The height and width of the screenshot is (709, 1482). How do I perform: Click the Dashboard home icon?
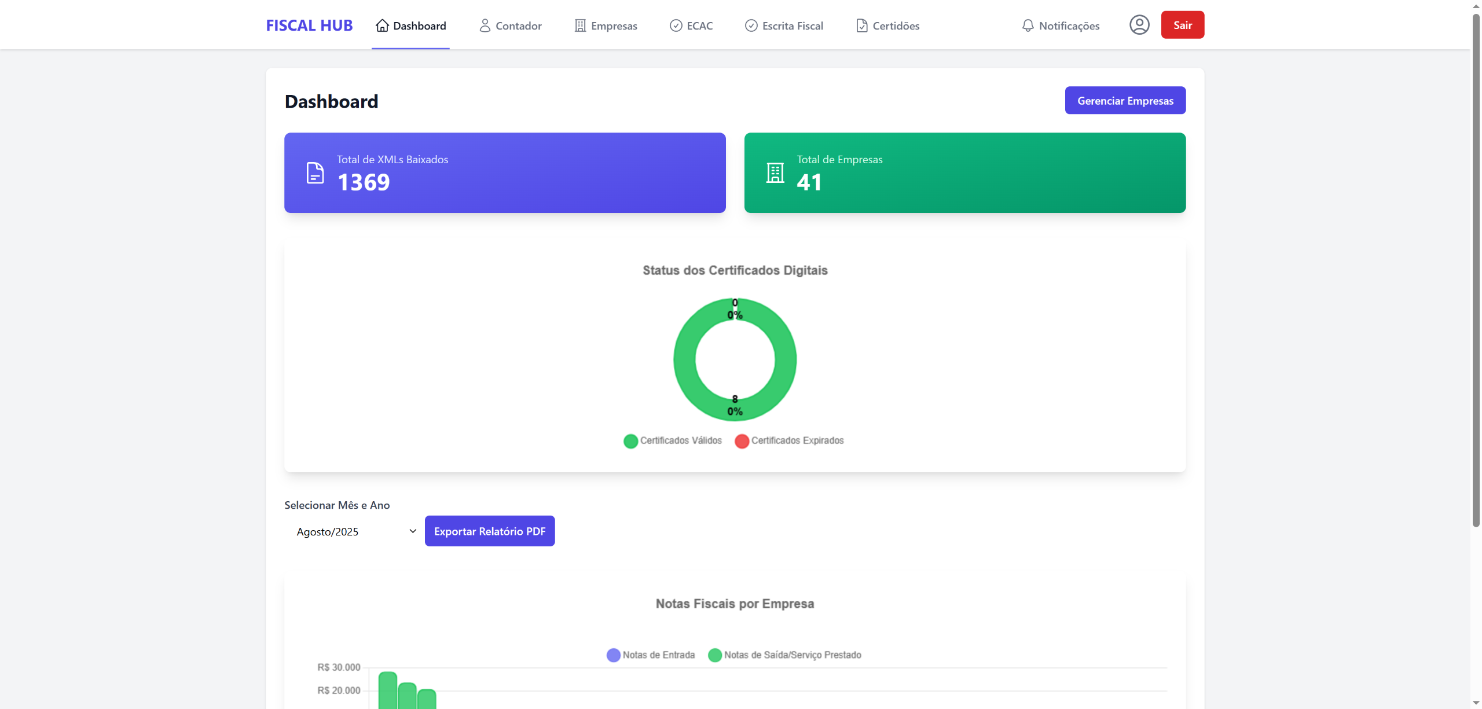tap(382, 25)
